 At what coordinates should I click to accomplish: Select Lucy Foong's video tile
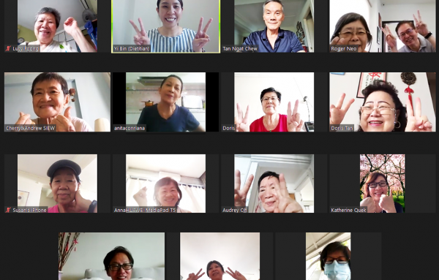pyautogui.click(x=57, y=26)
